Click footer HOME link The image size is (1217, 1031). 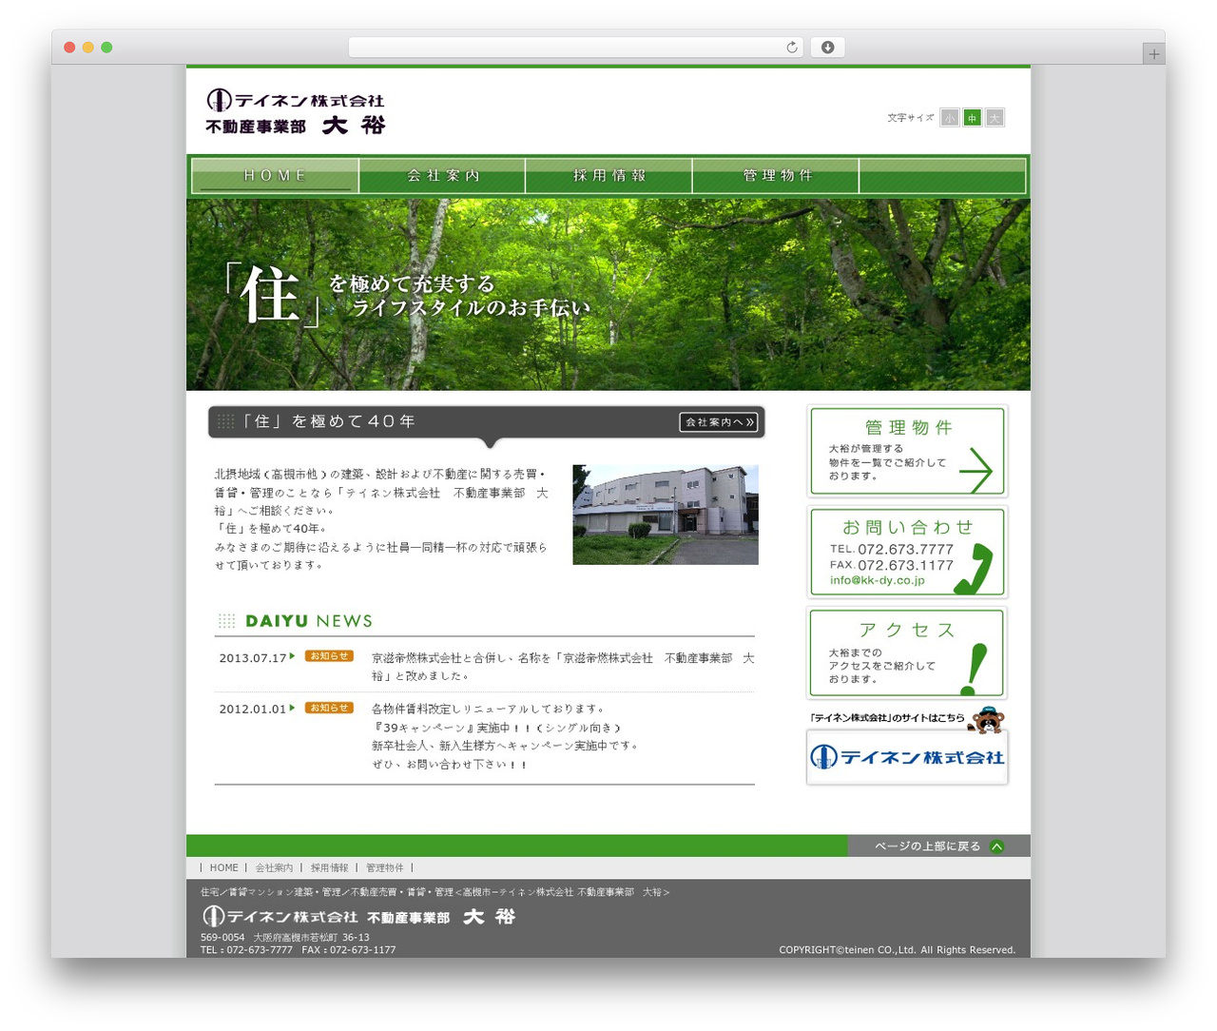[224, 868]
